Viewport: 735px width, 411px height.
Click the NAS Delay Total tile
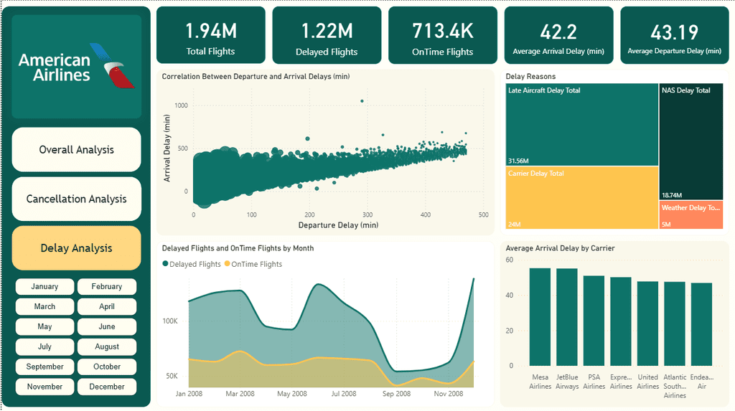tap(691, 141)
